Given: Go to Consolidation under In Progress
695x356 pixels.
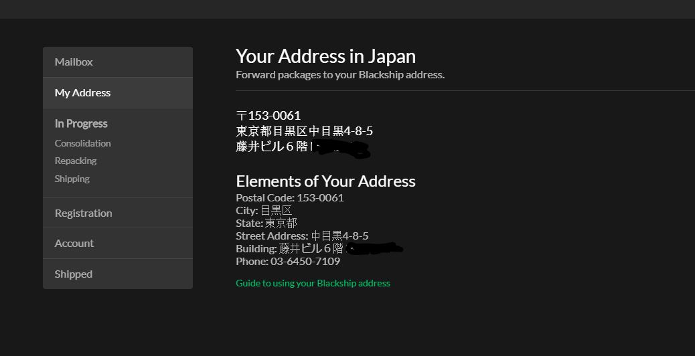Looking at the screenshot, I should click(83, 143).
